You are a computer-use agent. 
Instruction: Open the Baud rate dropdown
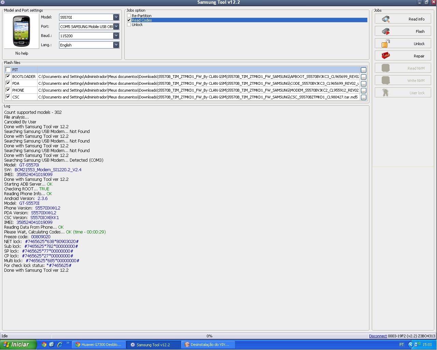click(x=116, y=36)
